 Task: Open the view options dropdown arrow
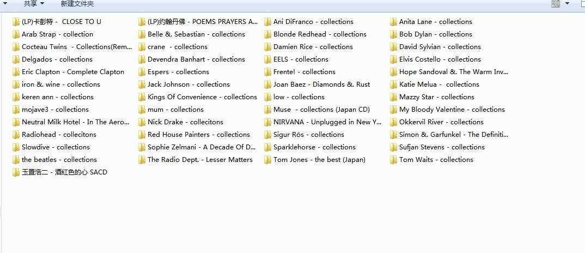568,3
